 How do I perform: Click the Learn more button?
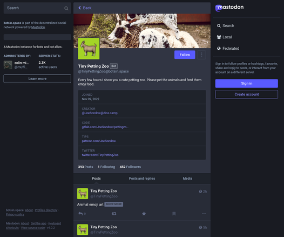(37, 79)
